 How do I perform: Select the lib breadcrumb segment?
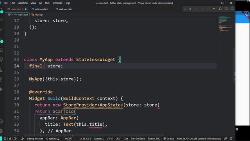(x=9, y=14)
